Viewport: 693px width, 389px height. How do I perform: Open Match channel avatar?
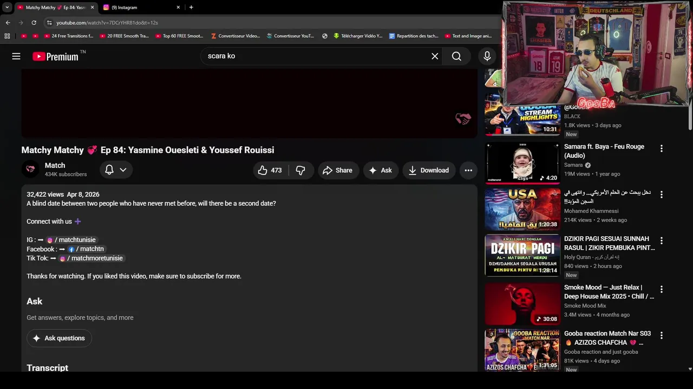pyautogui.click(x=30, y=170)
